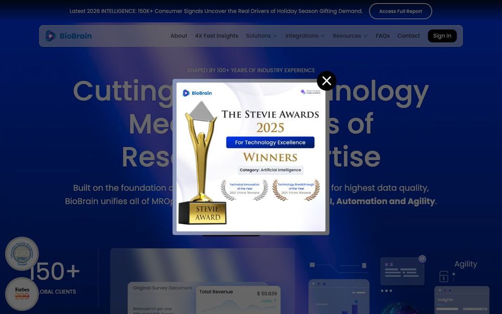
Task: Click Technology Breakthrough of the Year laurel
Action: 296,190
